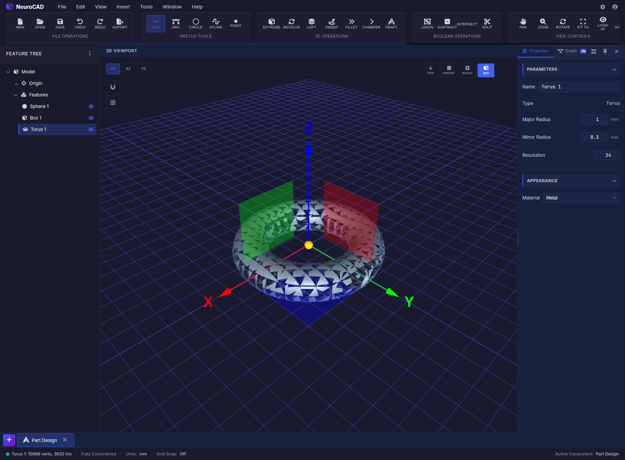Select the Revolve tool
625x460 pixels.
[x=292, y=23]
